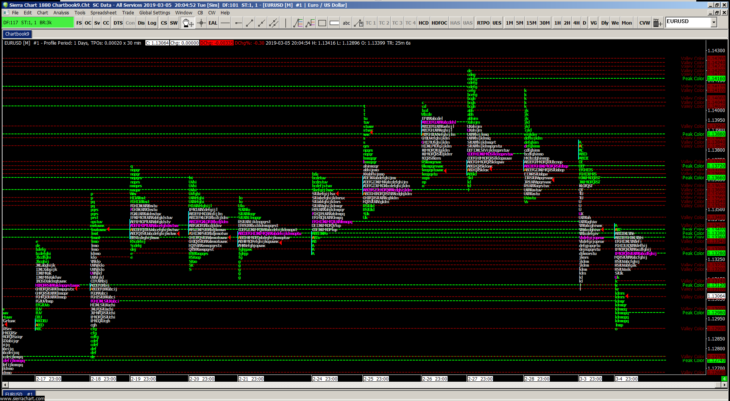Switch chart to 1H timeframe
This screenshot has height=401, width=730.
coord(557,23)
